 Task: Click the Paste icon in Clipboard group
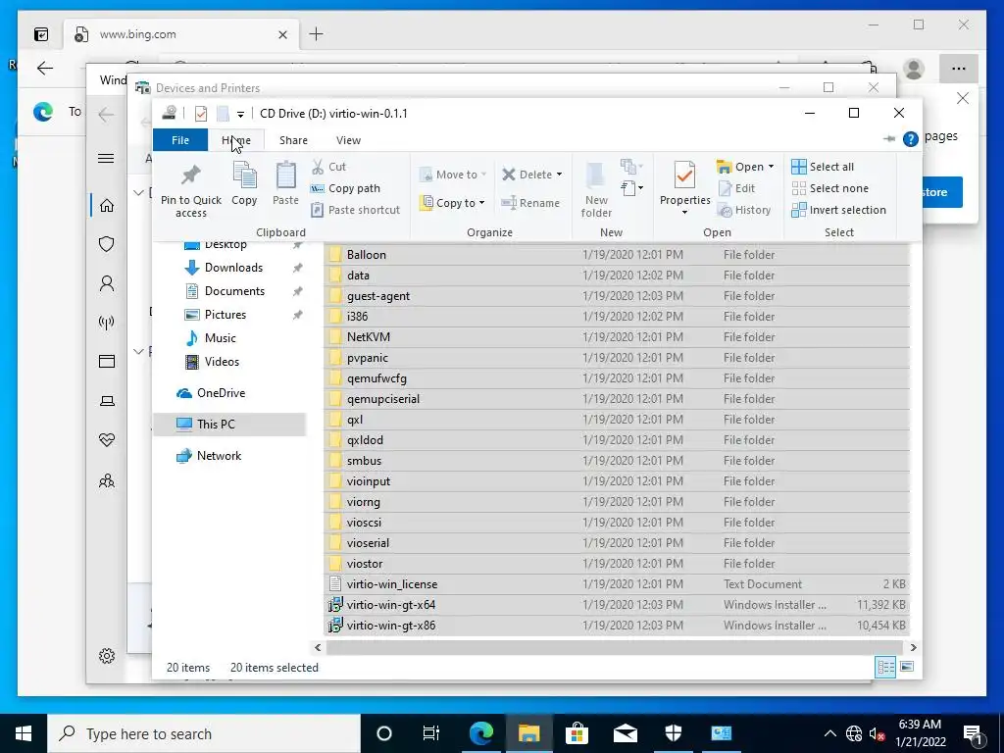(x=285, y=183)
